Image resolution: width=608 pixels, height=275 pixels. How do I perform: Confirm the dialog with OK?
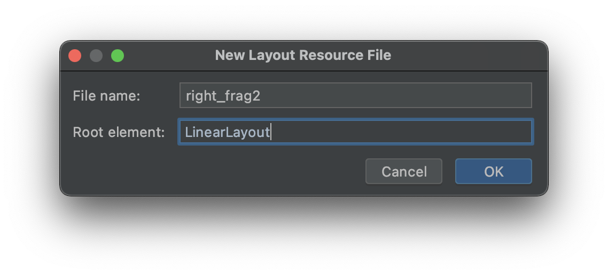pyautogui.click(x=493, y=171)
